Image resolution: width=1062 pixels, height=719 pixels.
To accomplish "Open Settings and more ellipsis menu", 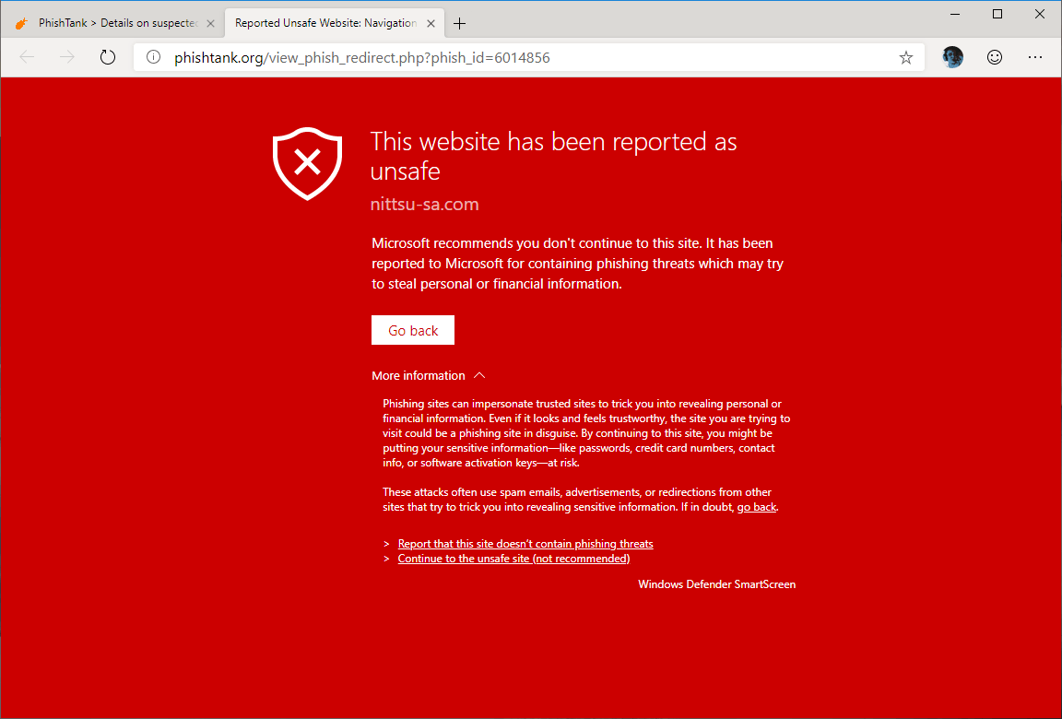I will tap(1035, 57).
